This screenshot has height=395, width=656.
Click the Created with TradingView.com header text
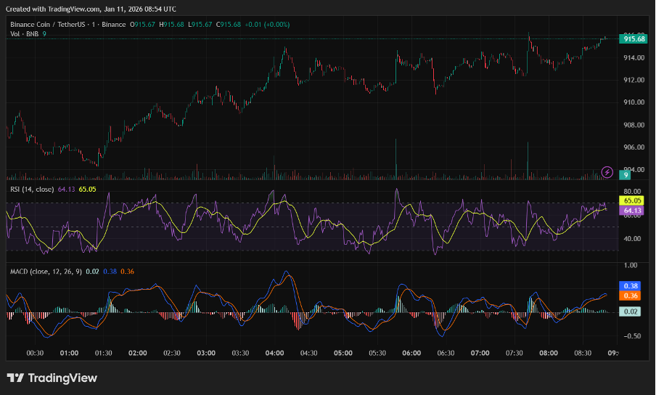tap(54, 9)
